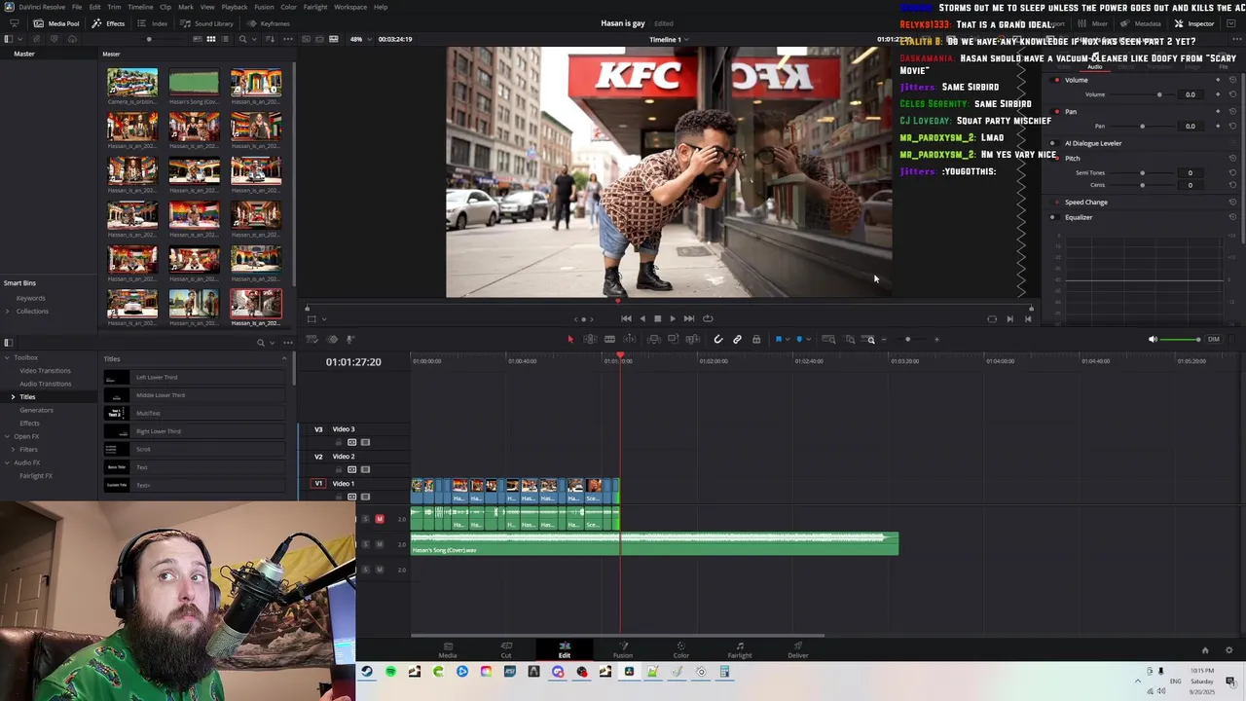Toggle loop playback icon
The image size is (1246, 701).
point(708,318)
